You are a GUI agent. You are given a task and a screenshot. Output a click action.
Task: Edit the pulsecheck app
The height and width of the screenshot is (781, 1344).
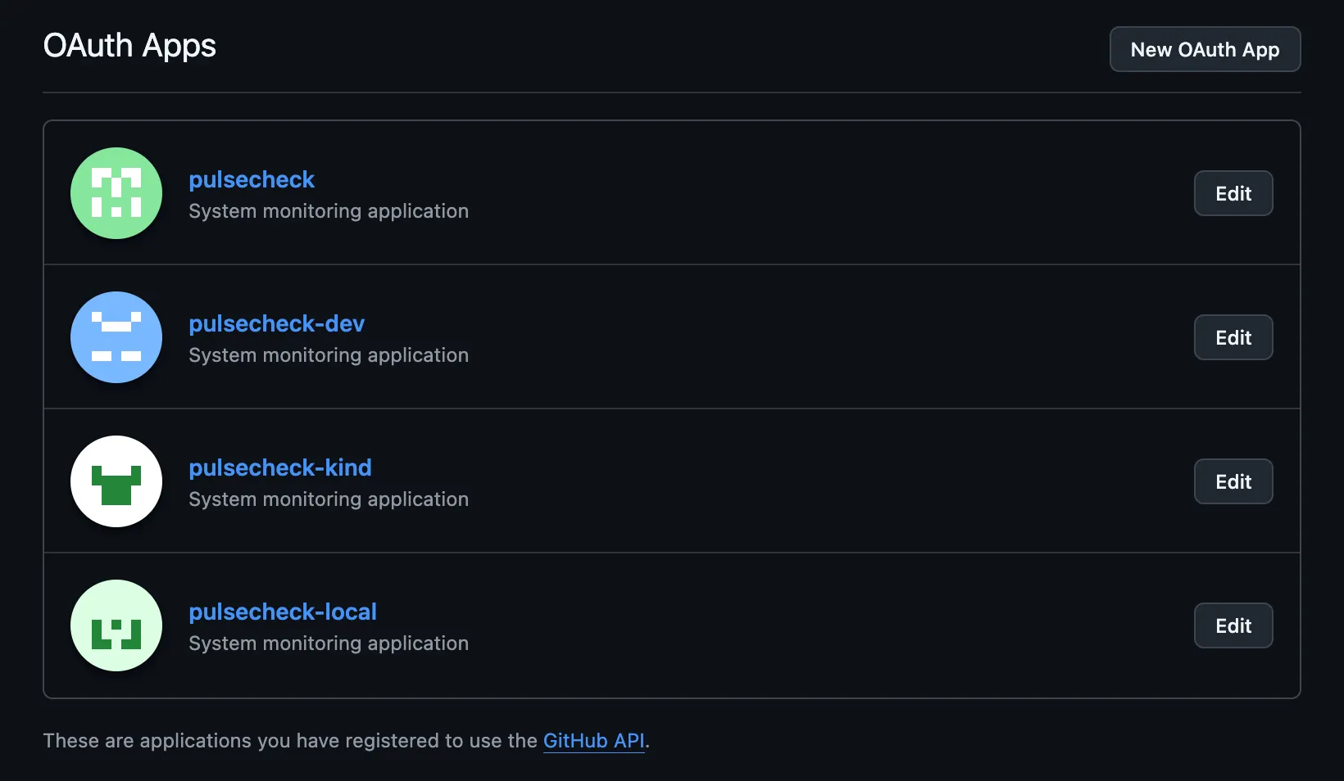point(1233,193)
